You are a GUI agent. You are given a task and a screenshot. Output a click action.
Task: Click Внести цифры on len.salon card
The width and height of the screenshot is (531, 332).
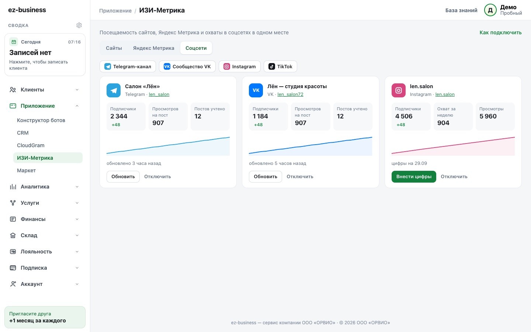click(414, 177)
